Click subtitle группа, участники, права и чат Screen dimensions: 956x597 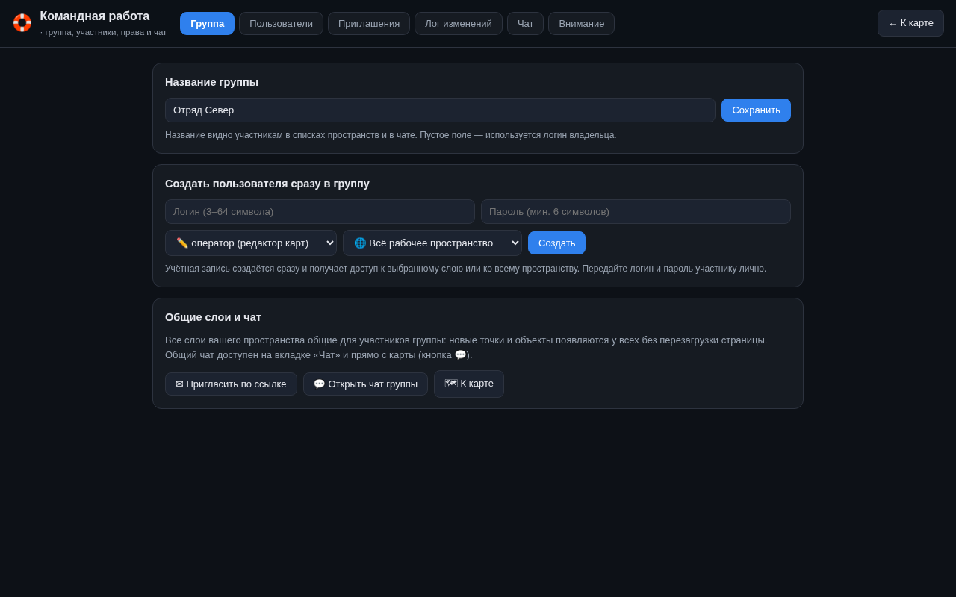tap(104, 32)
